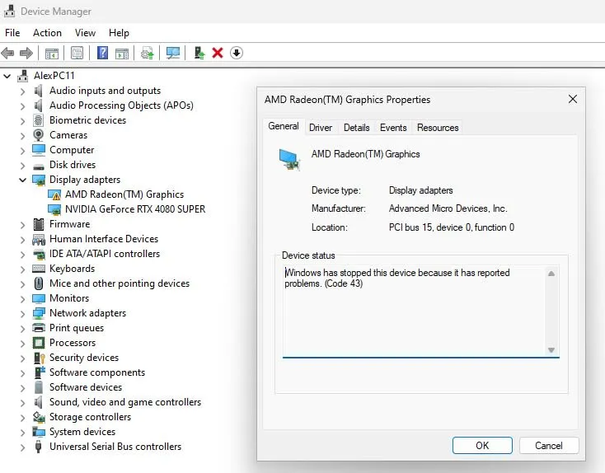This screenshot has height=473, width=605.
Task: Open Properties toolbar icon
Action: [x=77, y=53]
